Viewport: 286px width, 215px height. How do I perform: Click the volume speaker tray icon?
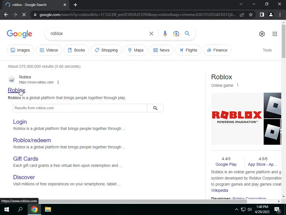250,209
